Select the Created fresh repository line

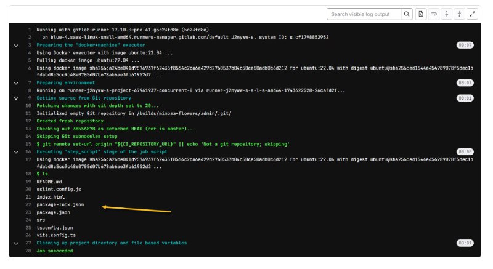click(71, 121)
